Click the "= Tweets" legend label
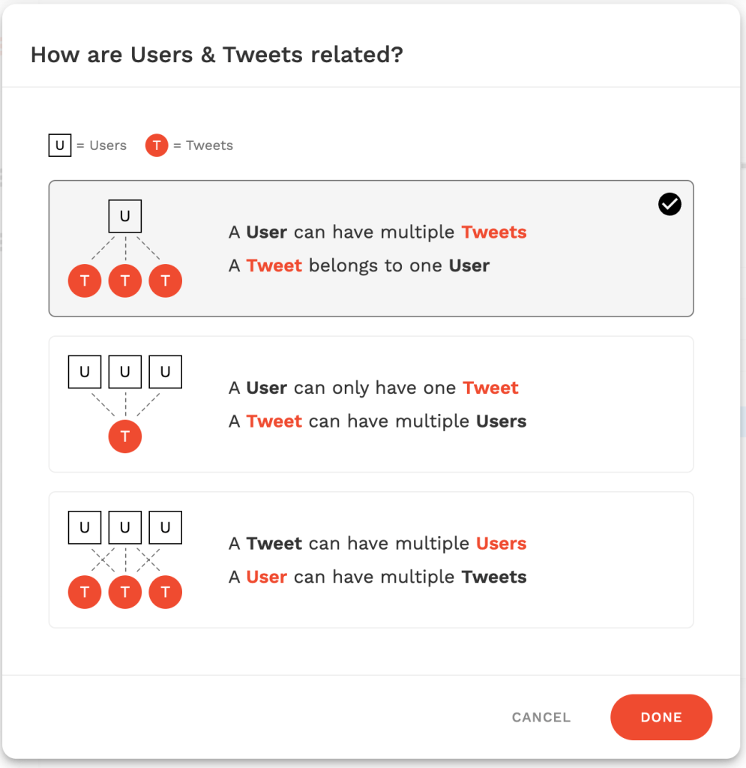The height and width of the screenshot is (768, 746). pos(203,145)
